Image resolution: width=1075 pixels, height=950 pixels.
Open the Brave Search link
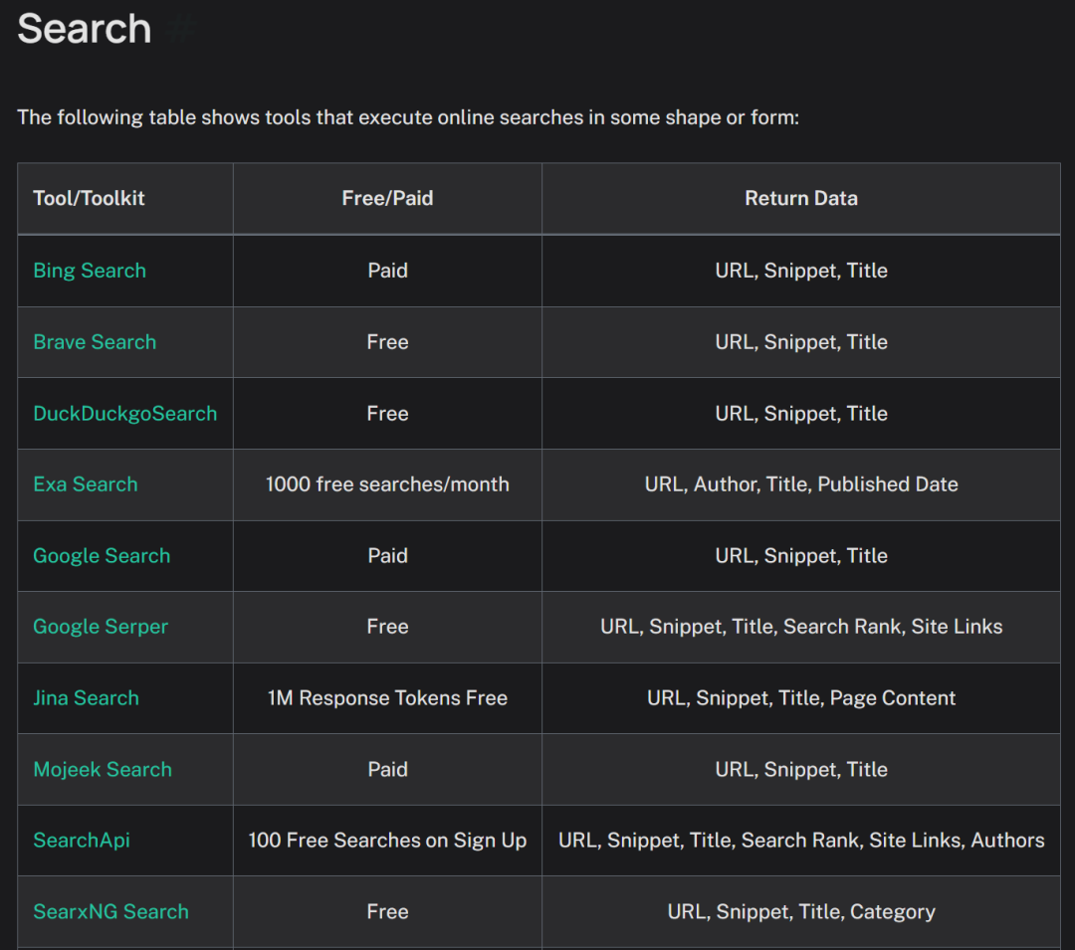pos(95,342)
